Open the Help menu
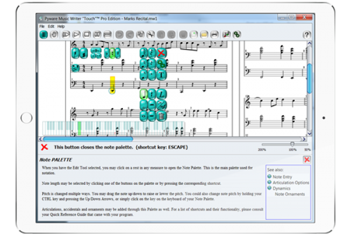 point(61,26)
